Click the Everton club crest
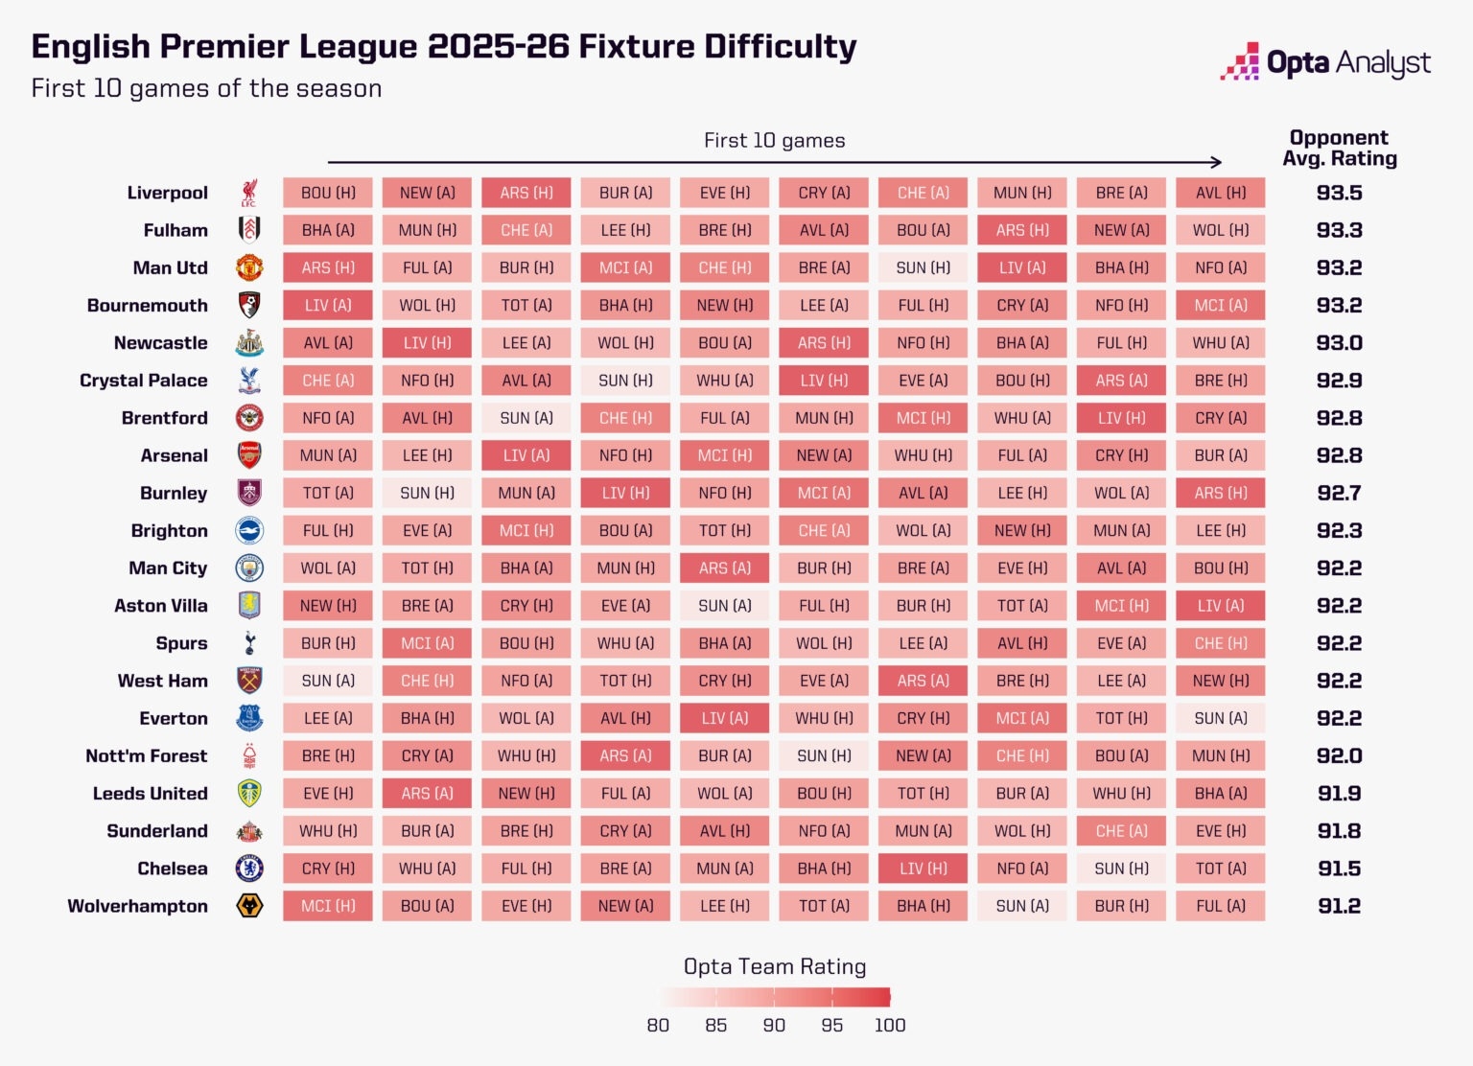1473x1066 pixels. [x=249, y=718]
